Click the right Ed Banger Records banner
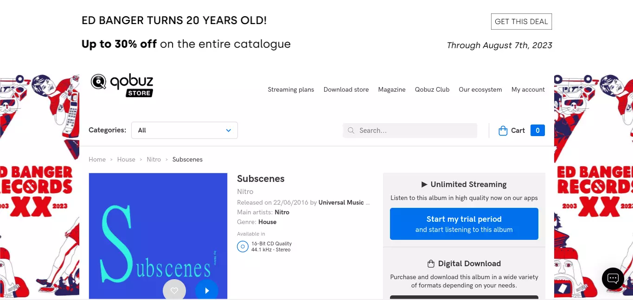This screenshot has width=633, height=300. (594, 187)
